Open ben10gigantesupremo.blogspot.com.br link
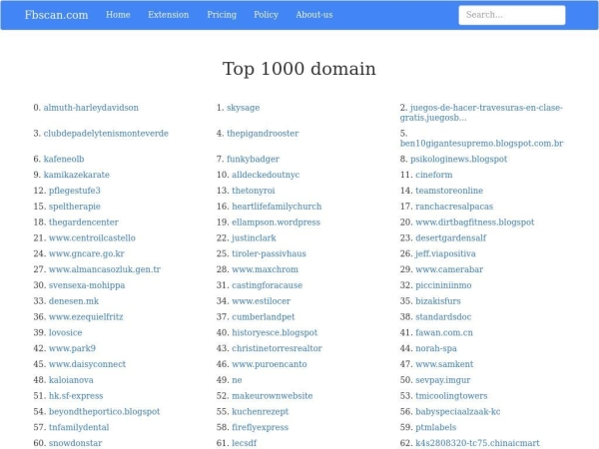599x449 pixels. point(482,143)
